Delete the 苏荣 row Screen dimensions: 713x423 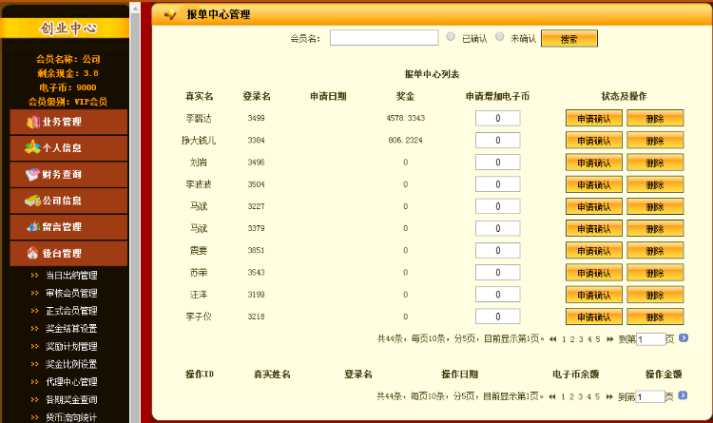coord(655,273)
